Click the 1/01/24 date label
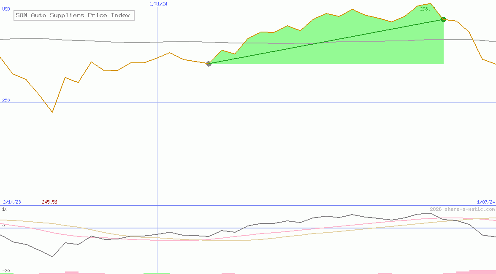The image size is (496, 274). click(x=158, y=4)
